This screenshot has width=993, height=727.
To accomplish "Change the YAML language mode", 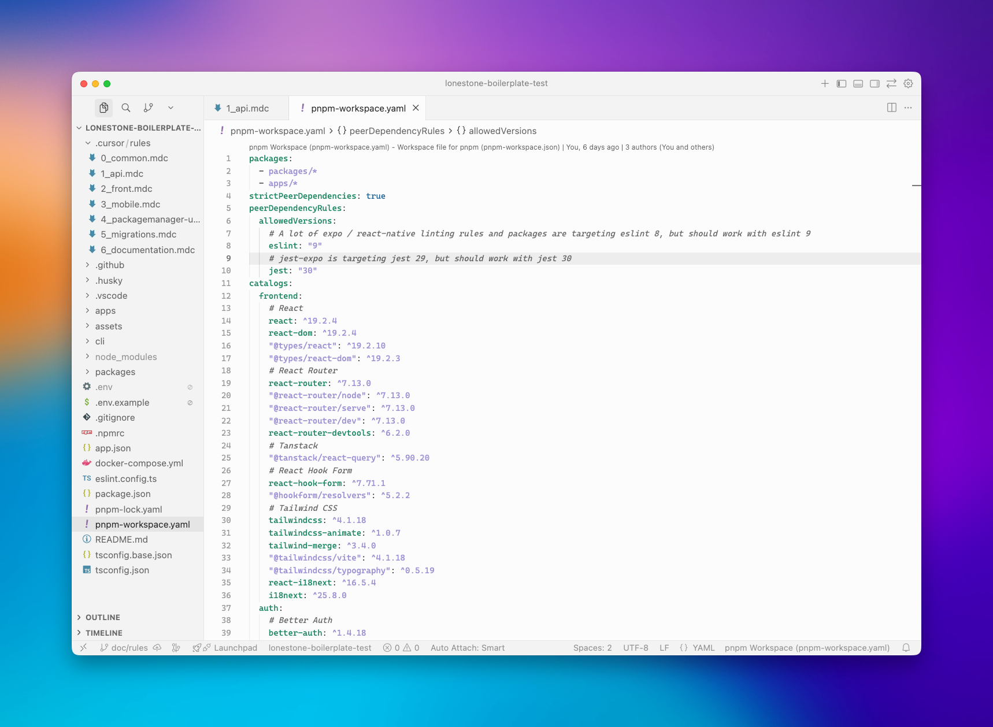I will (x=703, y=648).
